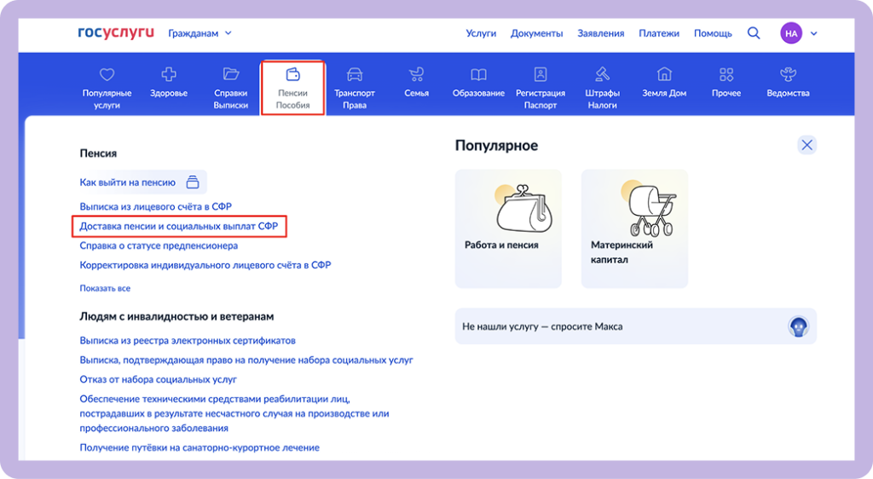This screenshot has width=873, height=479.
Task: Open Заявления in the top menu
Action: point(601,33)
